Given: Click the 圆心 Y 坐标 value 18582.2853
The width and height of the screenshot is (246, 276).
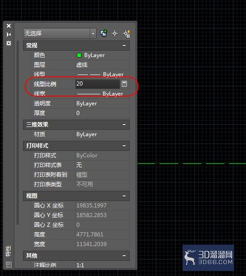Looking at the screenshot, I should tap(92, 215).
